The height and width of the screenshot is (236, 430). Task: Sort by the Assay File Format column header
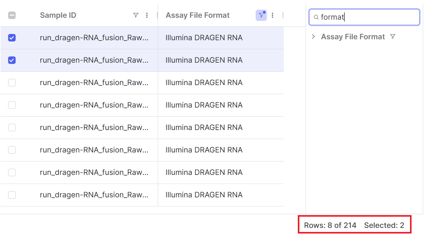197,15
